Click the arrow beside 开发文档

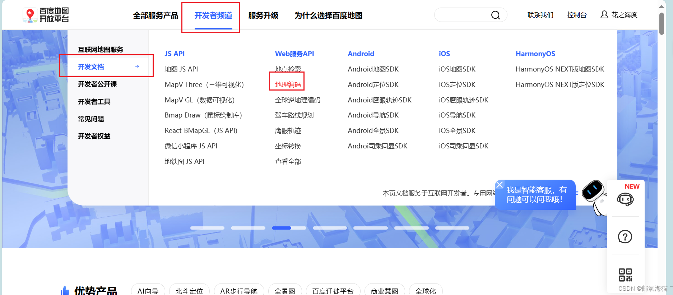[137, 66]
